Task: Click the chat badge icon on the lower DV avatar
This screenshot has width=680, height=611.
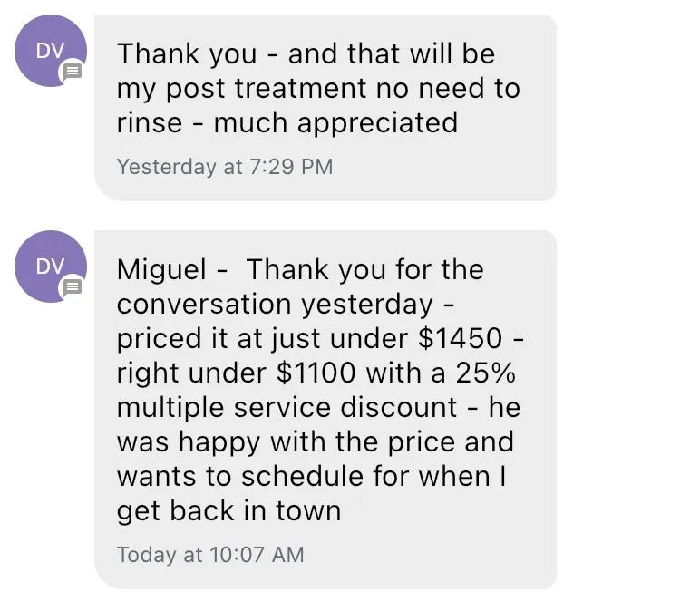Action: click(x=73, y=286)
